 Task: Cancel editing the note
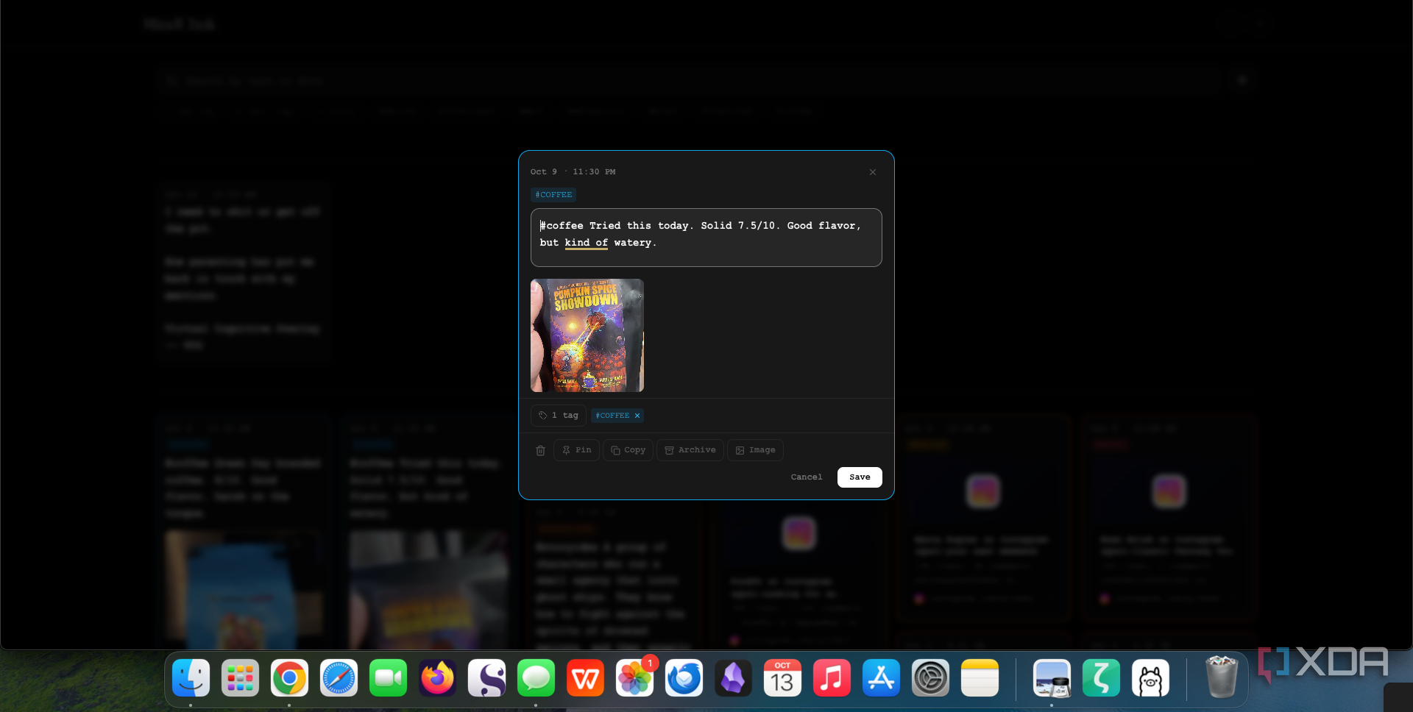click(x=807, y=477)
